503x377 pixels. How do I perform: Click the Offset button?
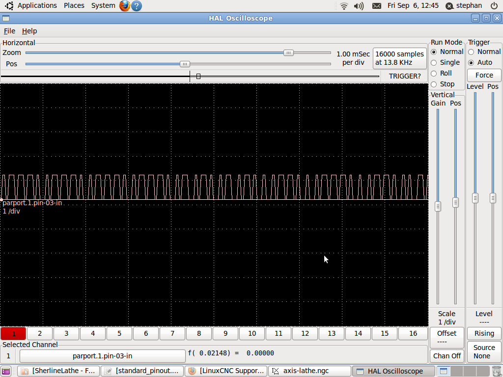click(447, 338)
